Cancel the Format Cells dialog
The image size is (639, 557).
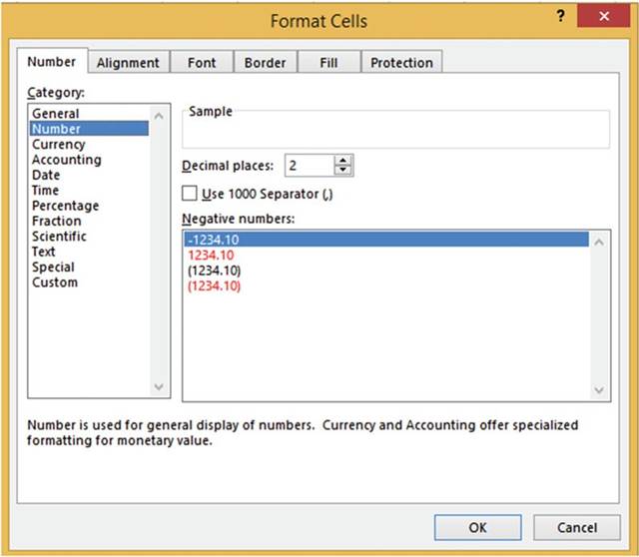[x=577, y=527]
